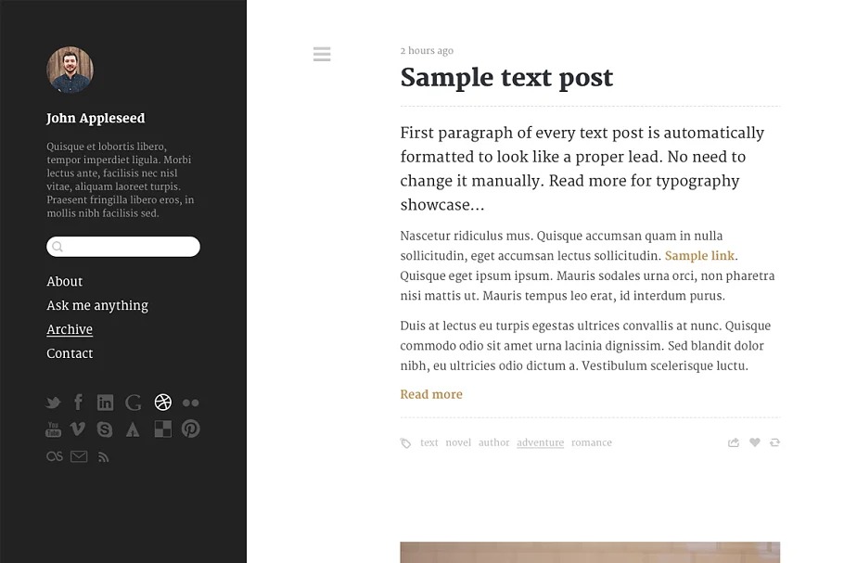Go to the About page
The height and width of the screenshot is (563, 844).
(x=65, y=281)
